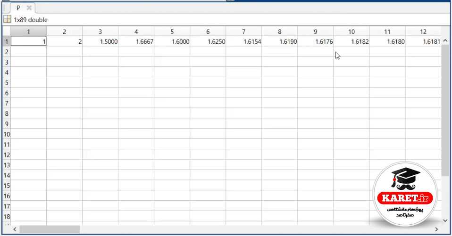Select row header 2
Image resolution: width=452 pixels, height=236 pixels.
pos(7,52)
